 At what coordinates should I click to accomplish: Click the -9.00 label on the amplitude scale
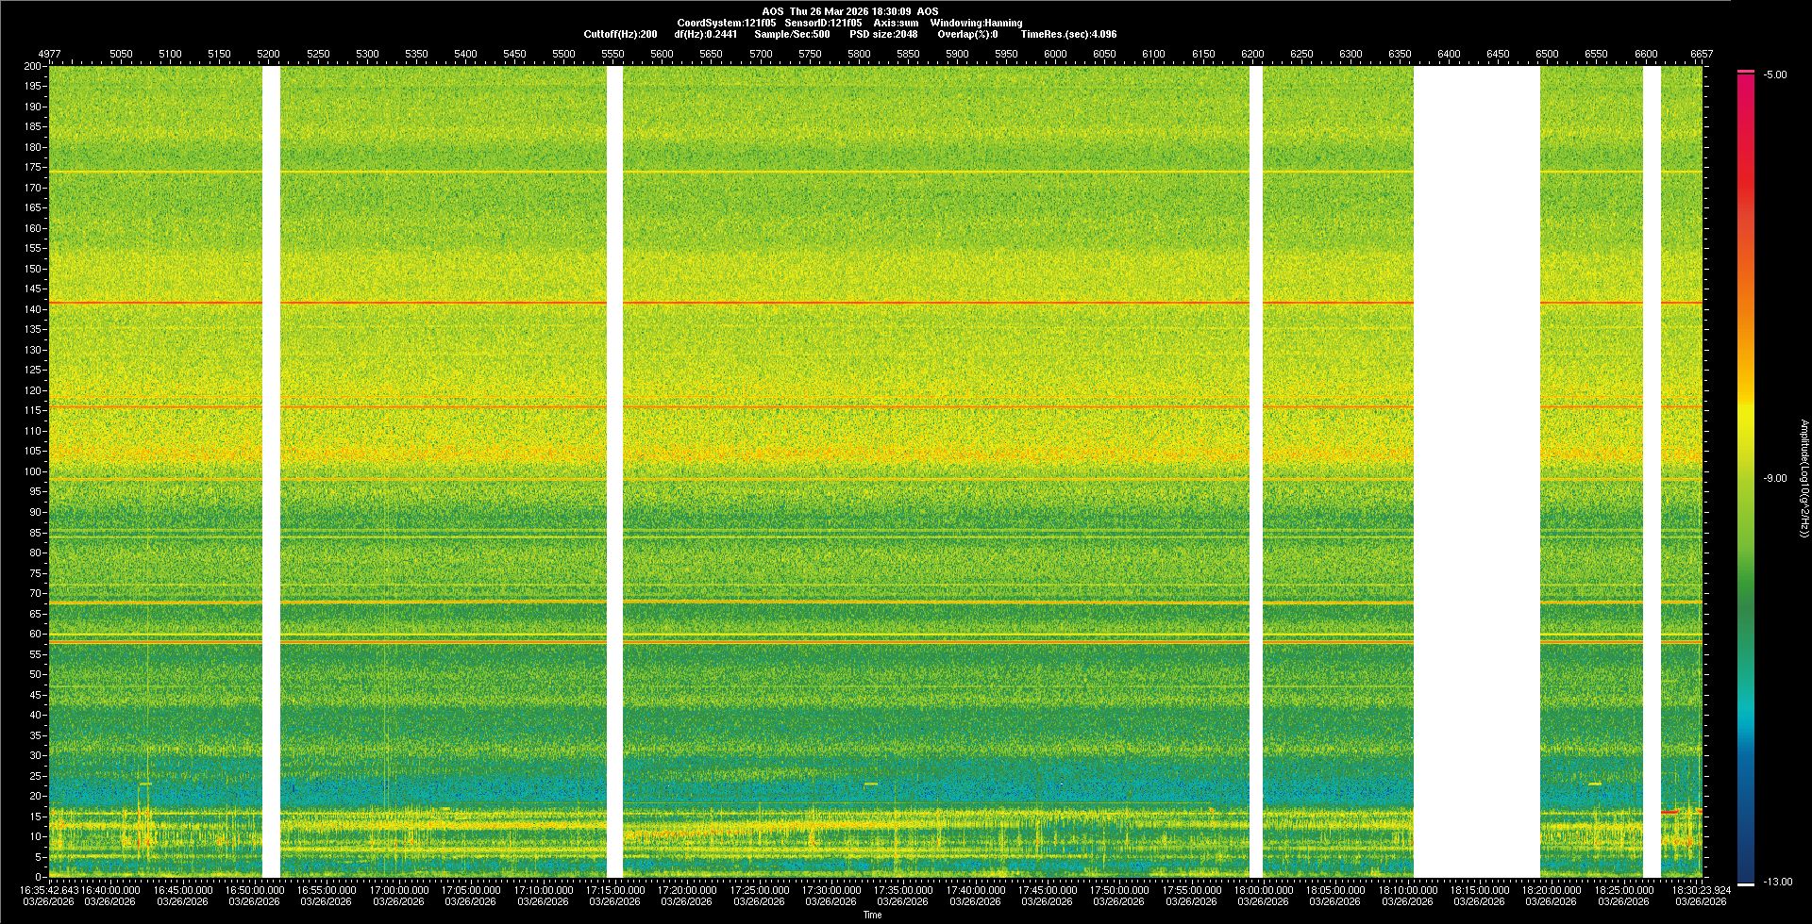pyautogui.click(x=1775, y=479)
